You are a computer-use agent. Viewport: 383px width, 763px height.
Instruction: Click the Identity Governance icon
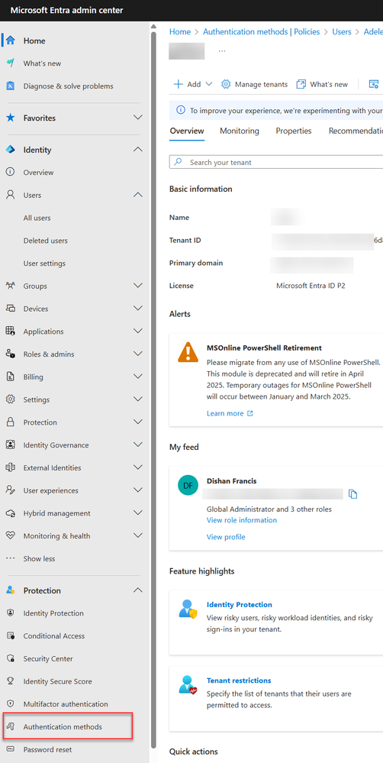click(10, 445)
